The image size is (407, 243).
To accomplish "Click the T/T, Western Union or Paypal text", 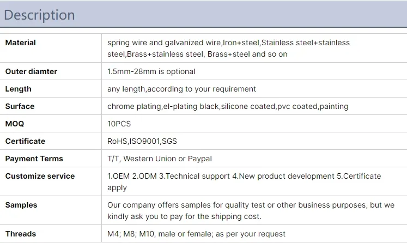I will [x=160, y=159].
